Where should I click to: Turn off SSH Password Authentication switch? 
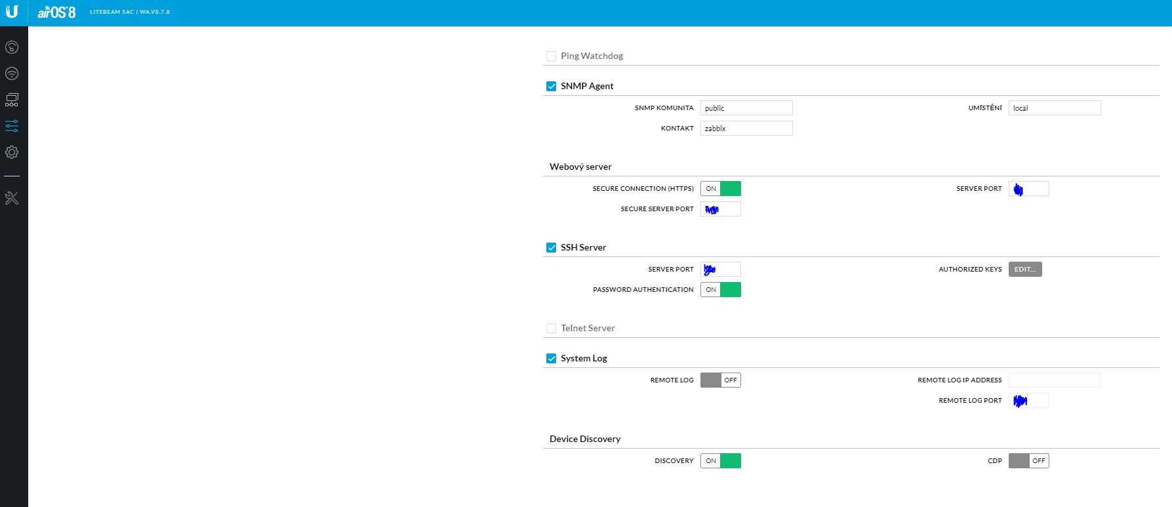(721, 290)
